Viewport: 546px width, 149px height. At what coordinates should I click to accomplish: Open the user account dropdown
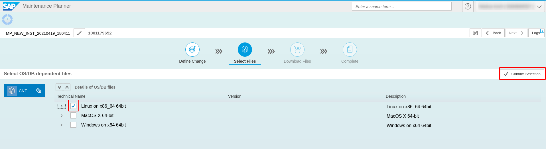[510, 6]
